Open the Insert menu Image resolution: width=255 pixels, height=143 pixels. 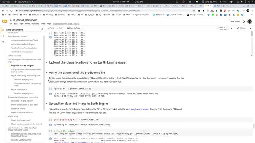[x=27, y=24]
